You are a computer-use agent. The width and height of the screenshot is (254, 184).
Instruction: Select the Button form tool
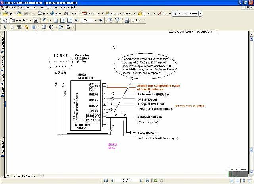tap(33, 27)
